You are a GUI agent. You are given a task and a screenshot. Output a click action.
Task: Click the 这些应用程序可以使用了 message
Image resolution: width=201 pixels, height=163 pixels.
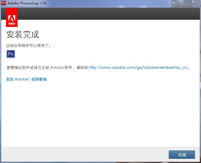point(28,45)
